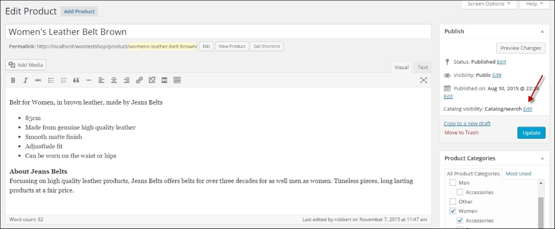Uncheck the Women category checkbox
The height and width of the screenshot is (229, 555).
coord(453,211)
